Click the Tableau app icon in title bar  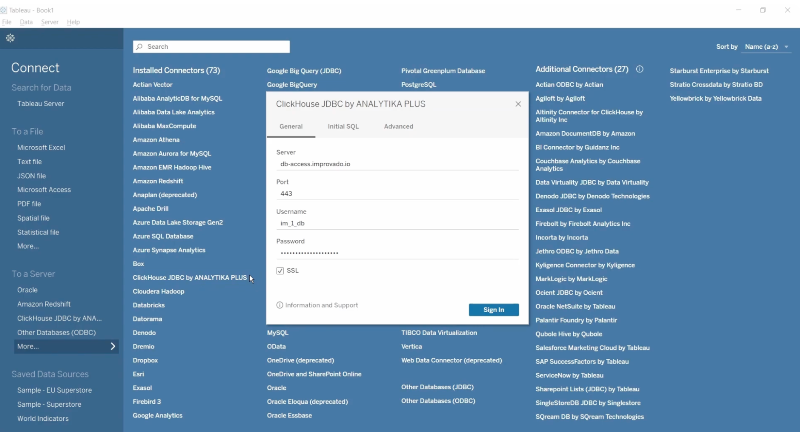point(4,10)
